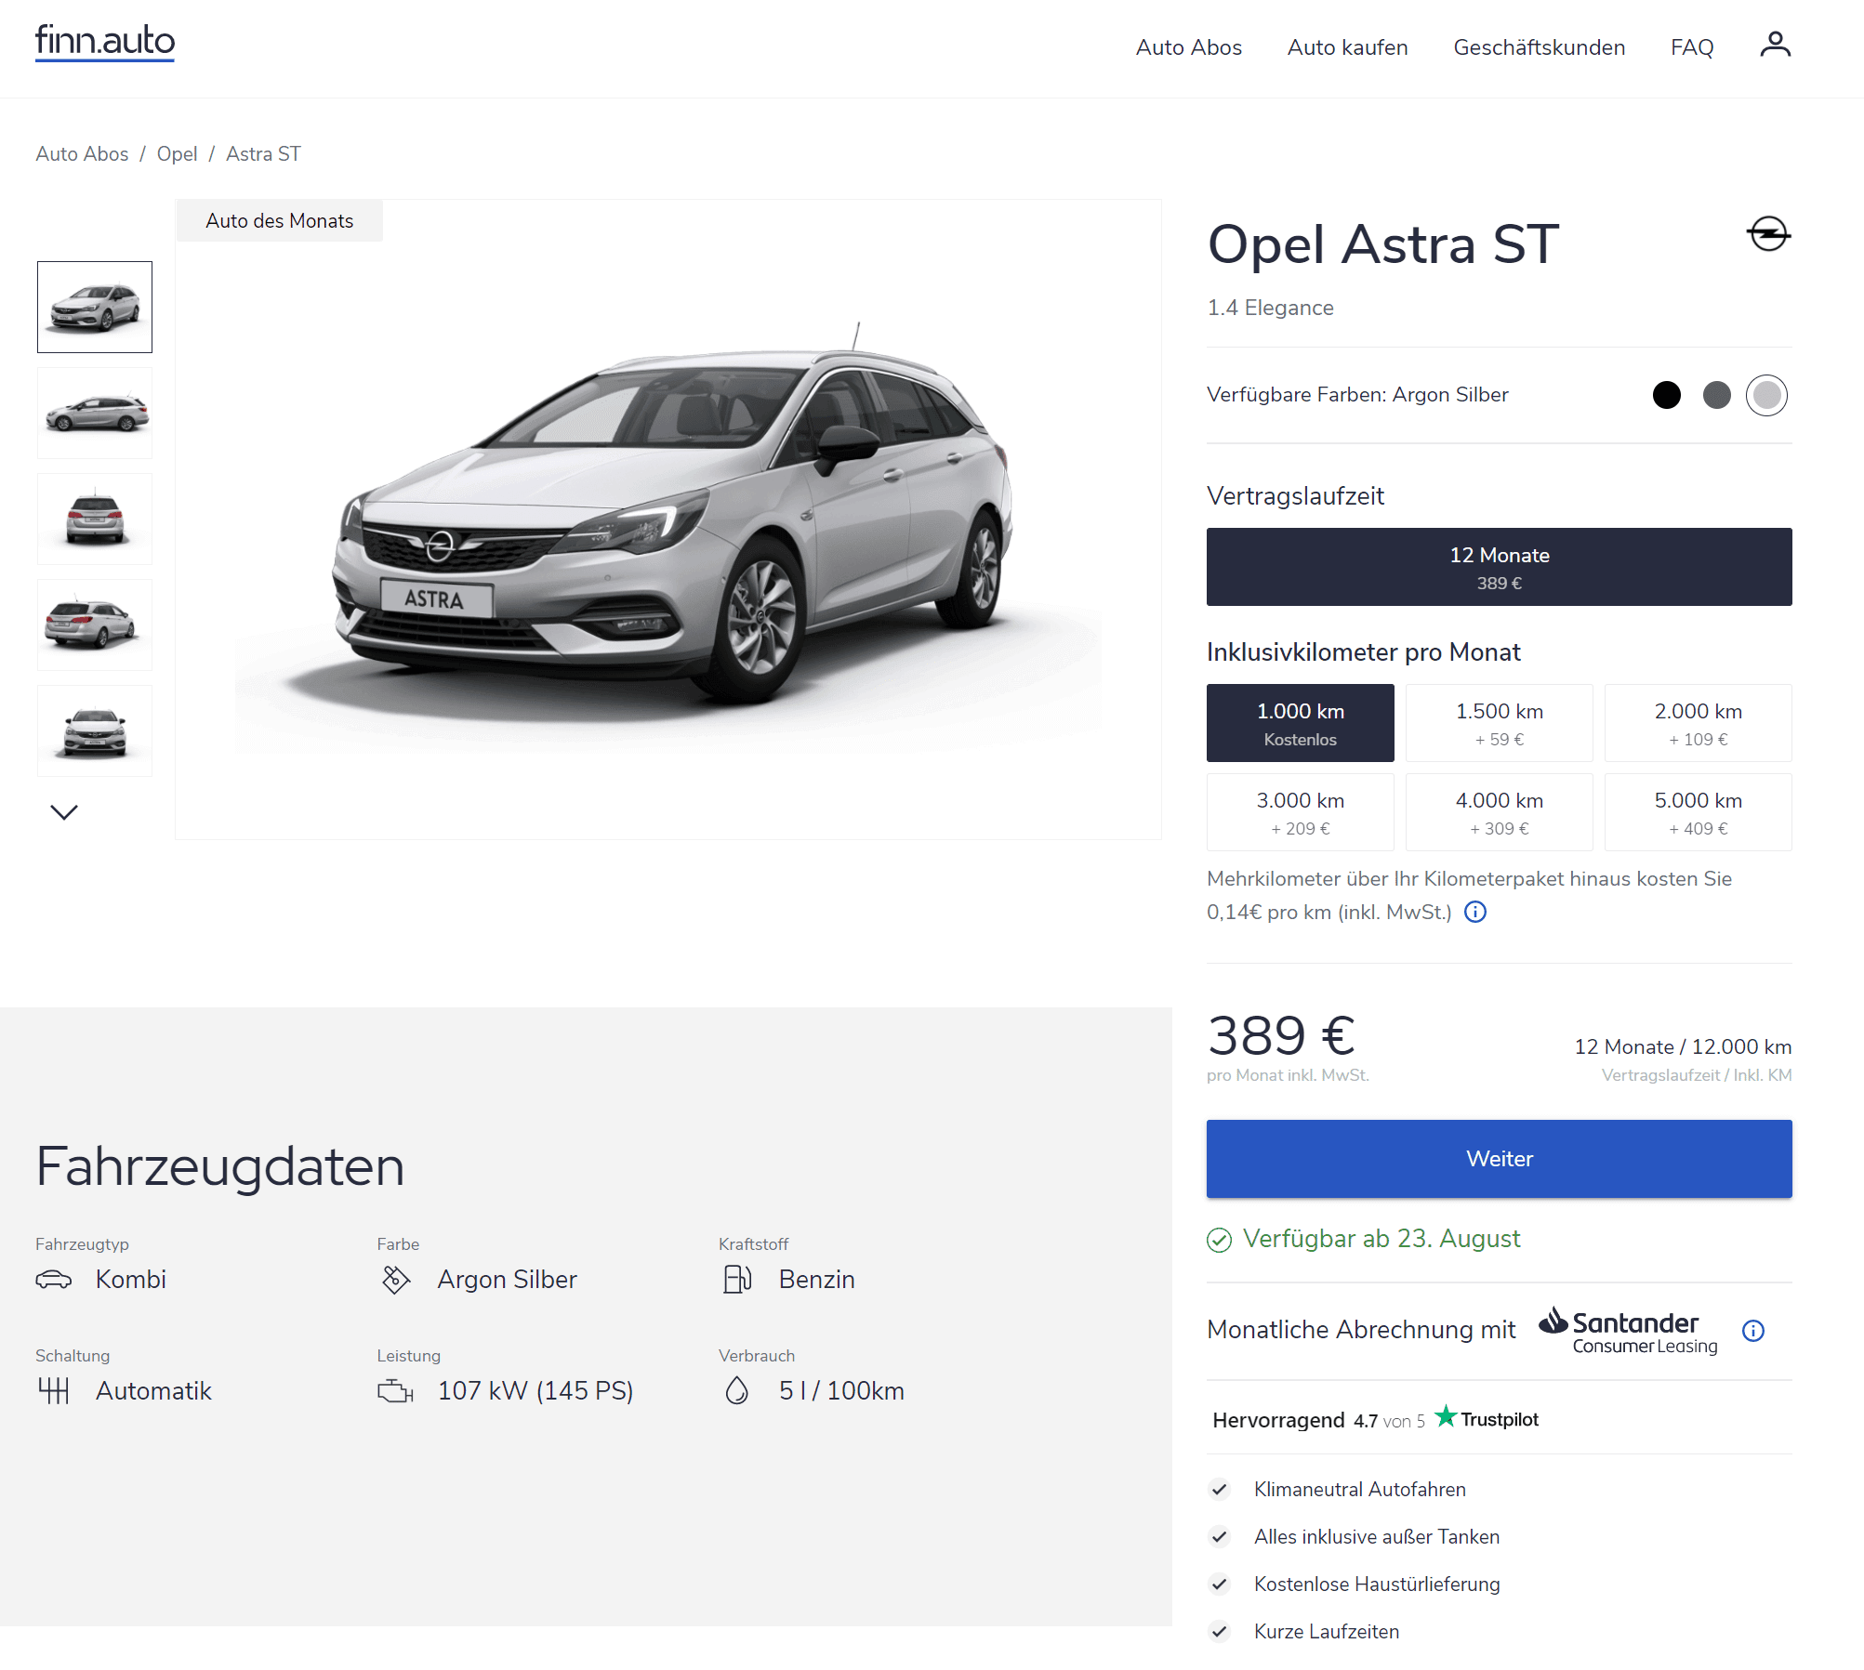The width and height of the screenshot is (1864, 1670).
Task: Open the Geschäftskunden menu item
Action: tap(1539, 47)
